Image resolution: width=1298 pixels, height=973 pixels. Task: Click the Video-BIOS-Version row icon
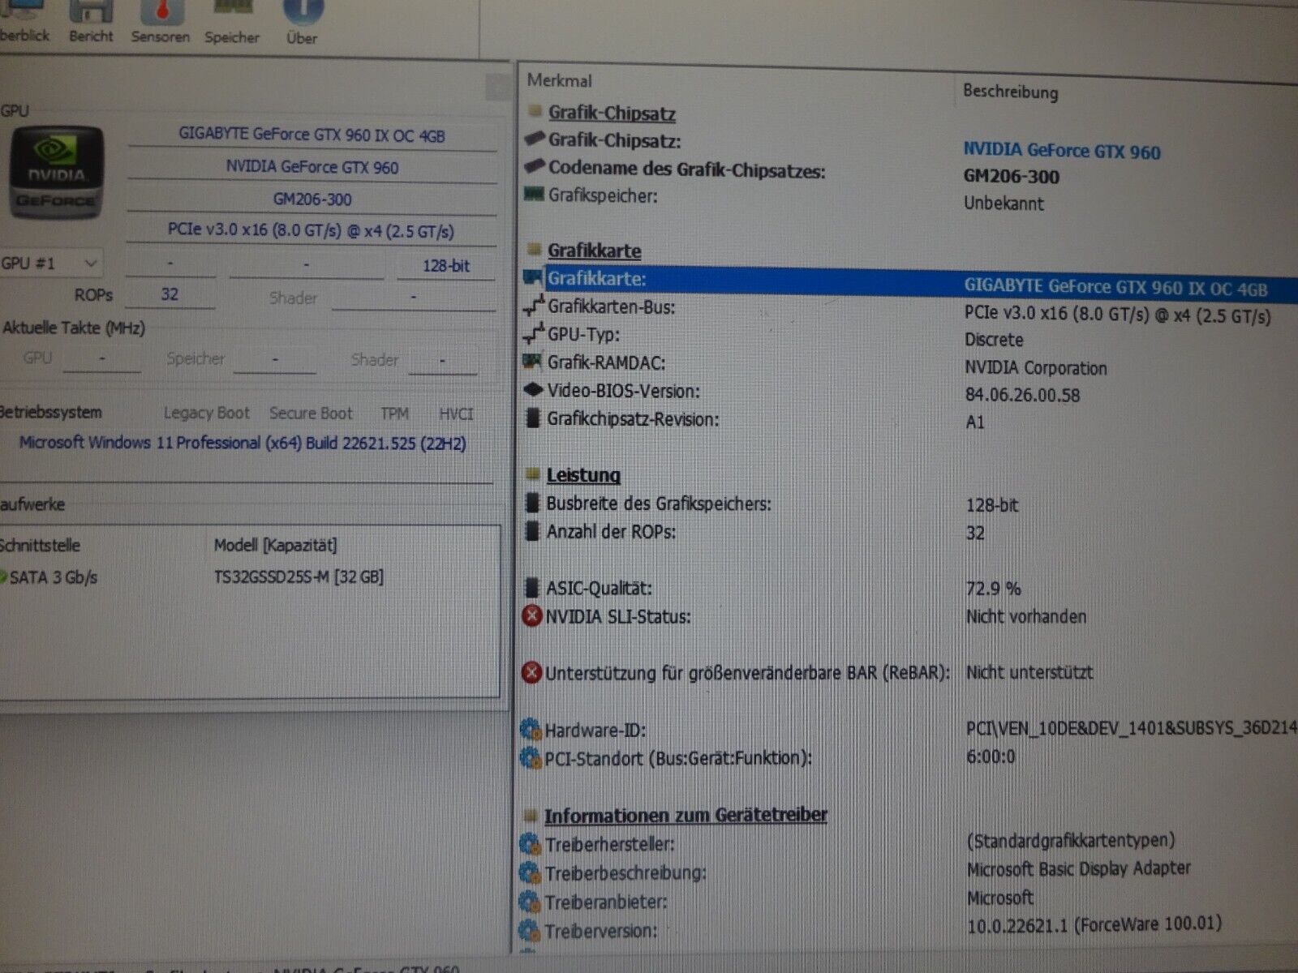[532, 389]
